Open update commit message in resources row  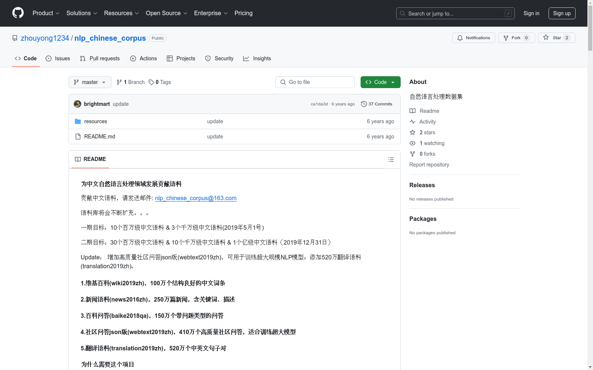click(215, 121)
